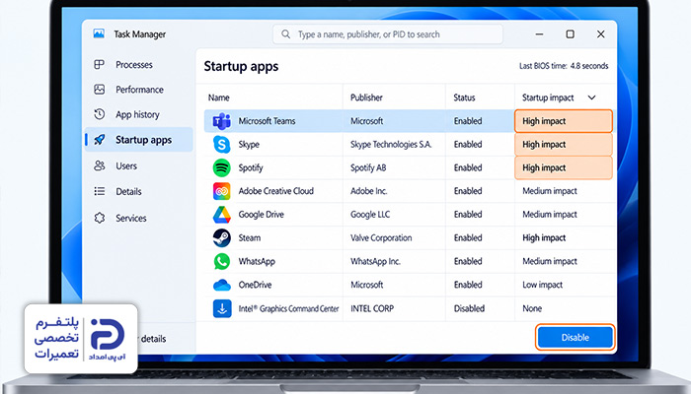Click Low impact cell for OneDrive
691x394 pixels.
[x=542, y=285]
